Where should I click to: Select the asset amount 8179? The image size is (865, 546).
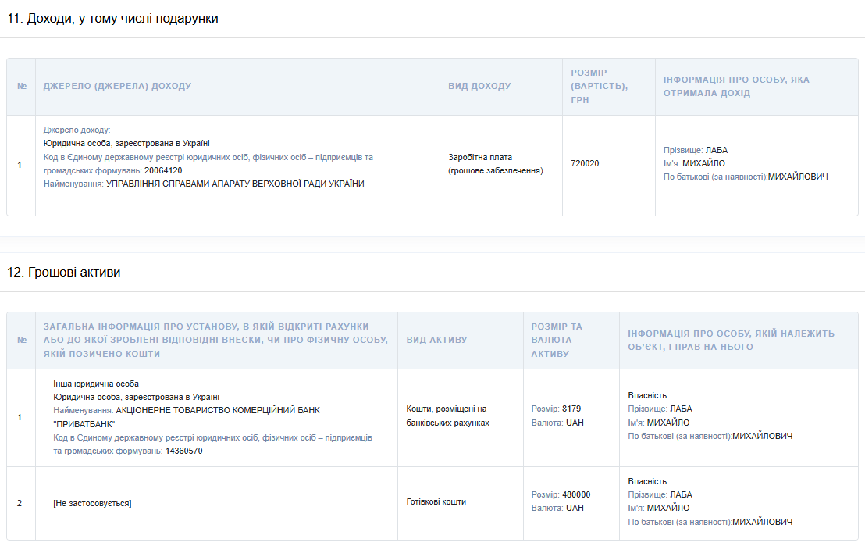tap(571, 409)
